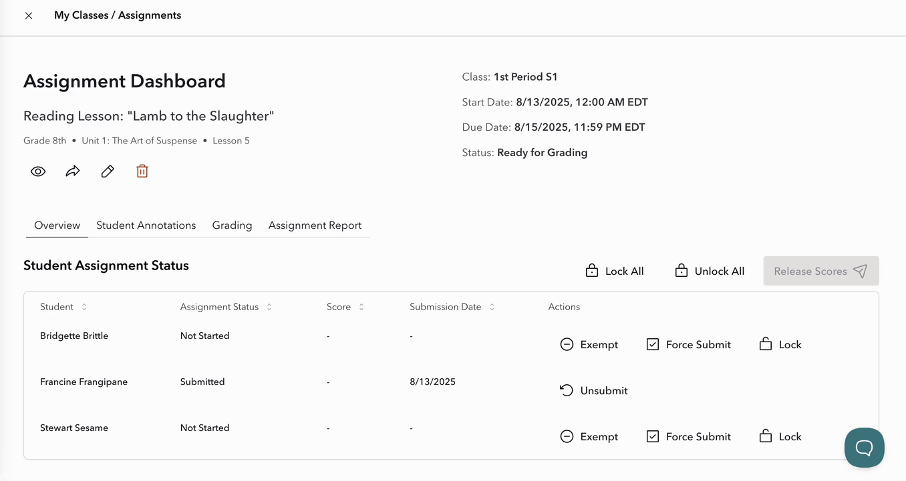
Task: Click the Ready for Grading status
Action: point(542,153)
